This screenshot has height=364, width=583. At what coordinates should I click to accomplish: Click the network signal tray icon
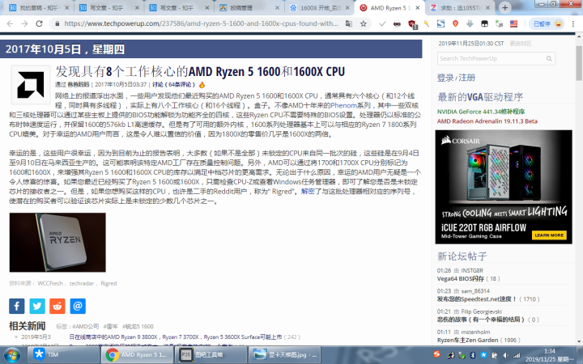click(x=517, y=355)
